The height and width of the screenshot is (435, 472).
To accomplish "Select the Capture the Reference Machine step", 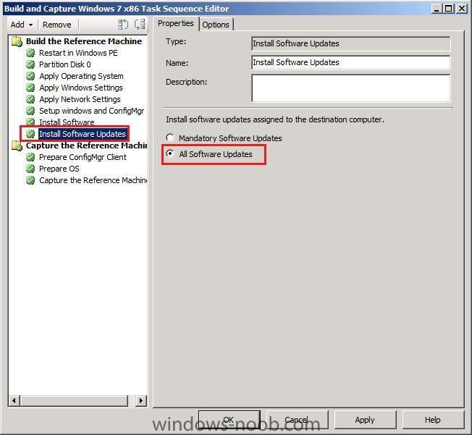I will [93, 180].
